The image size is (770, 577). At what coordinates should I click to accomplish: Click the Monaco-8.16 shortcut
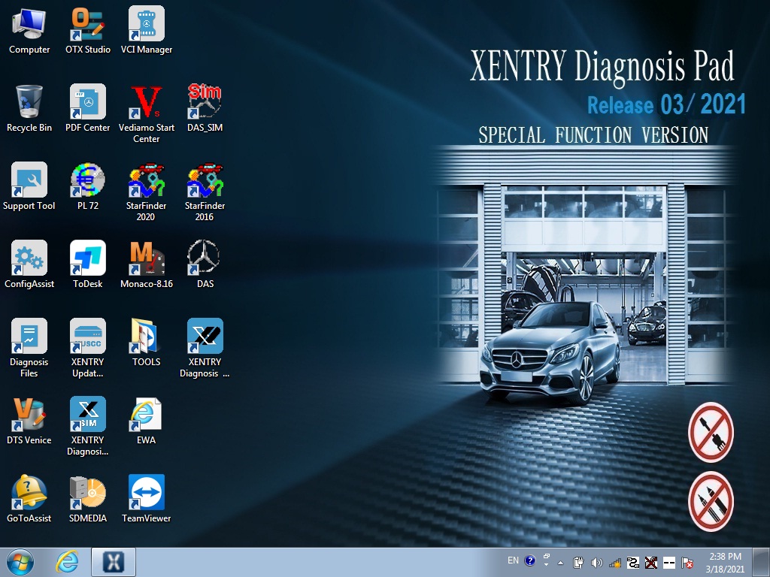pyautogui.click(x=147, y=264)
